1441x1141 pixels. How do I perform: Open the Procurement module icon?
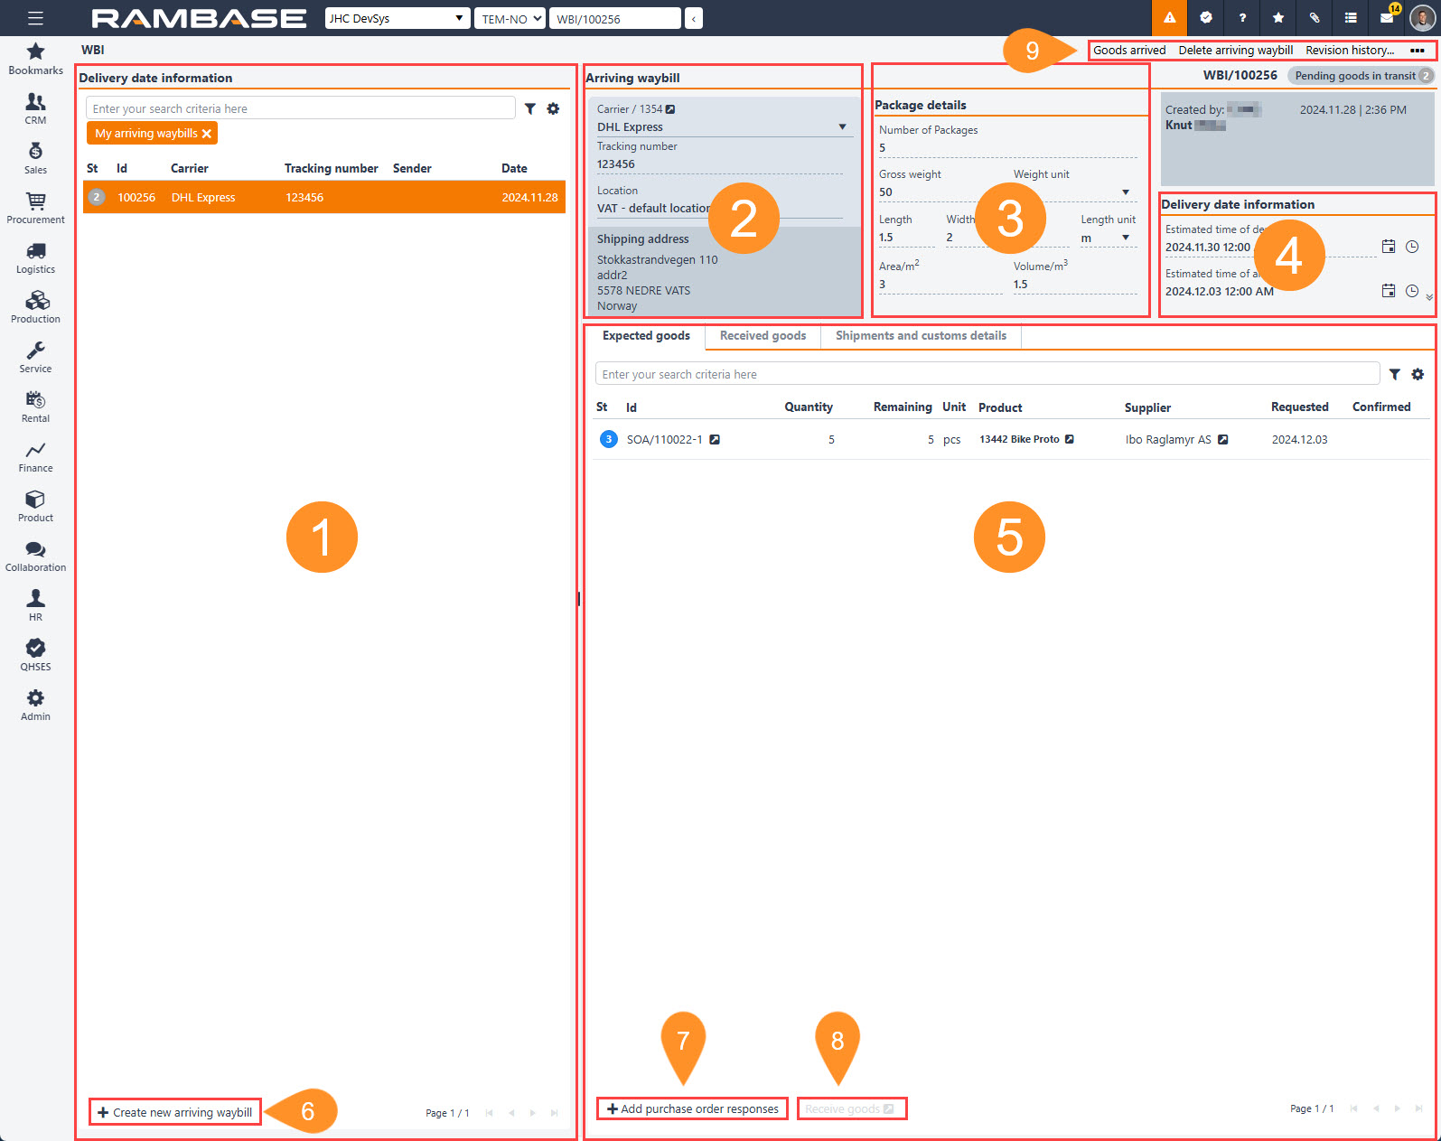click(x=35, y=208)
